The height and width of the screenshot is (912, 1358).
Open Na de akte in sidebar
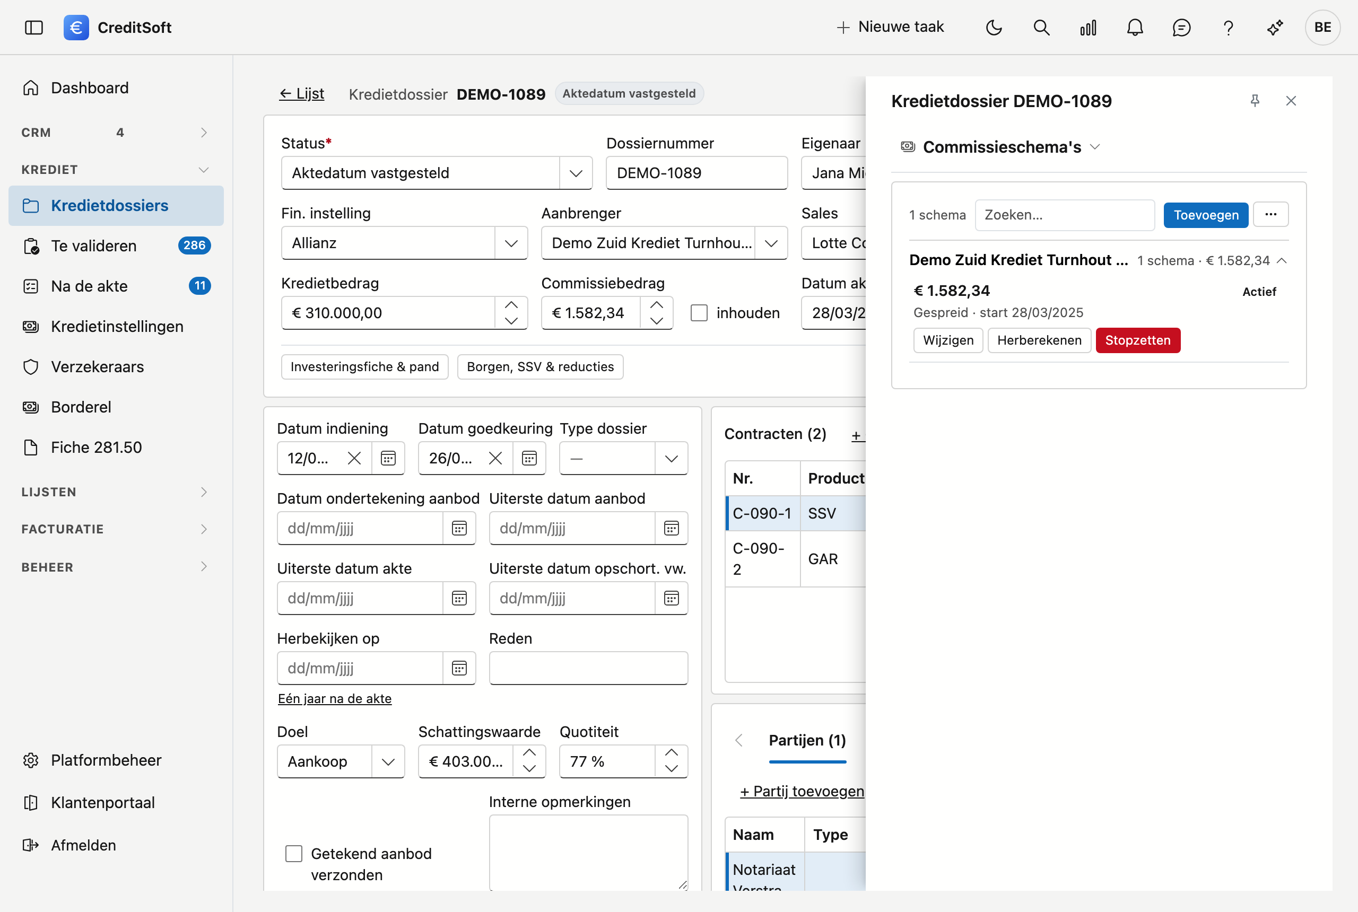point(116,286)
